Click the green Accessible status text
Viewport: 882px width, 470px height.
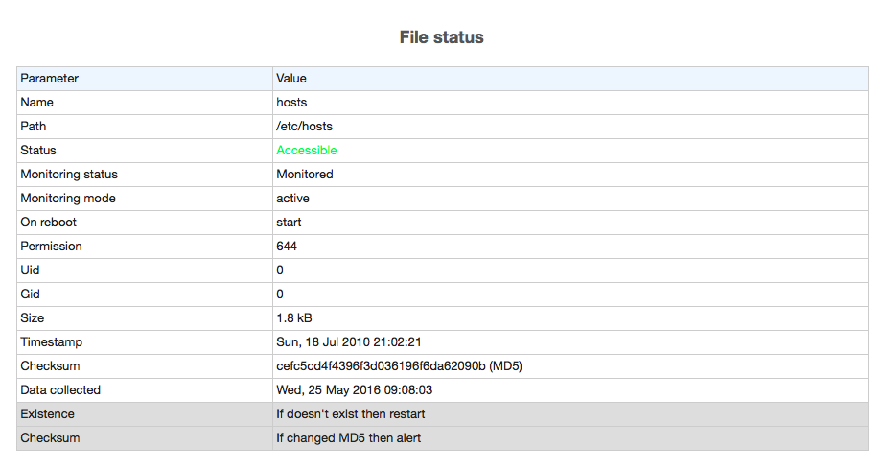pos(307,151)
